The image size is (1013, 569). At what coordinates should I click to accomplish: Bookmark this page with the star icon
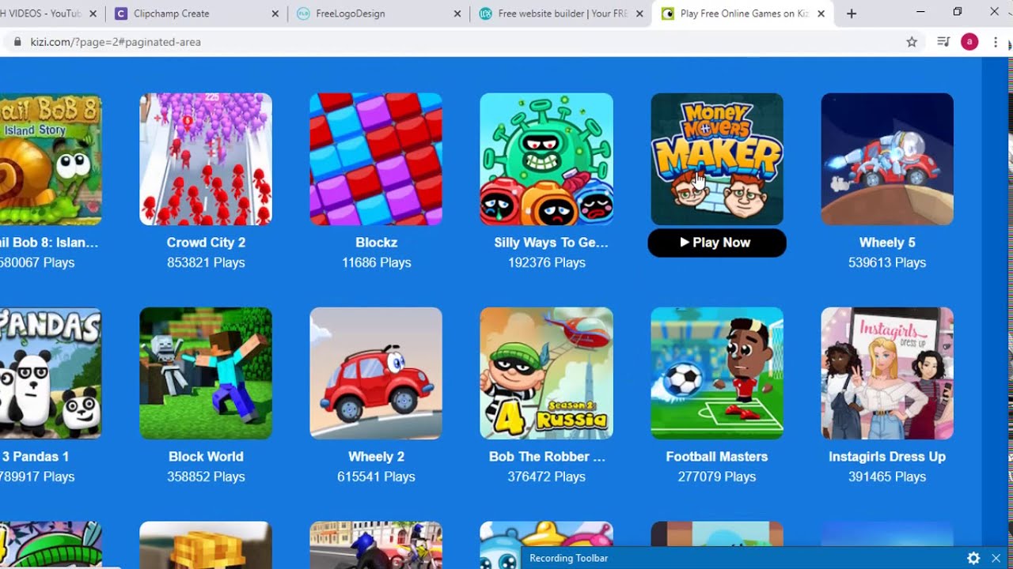pos(912,42)
